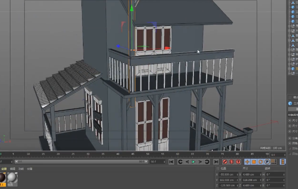Expand the highlighted cube object's tree node
Screen dimensions: 298x189
click(289, 69)
